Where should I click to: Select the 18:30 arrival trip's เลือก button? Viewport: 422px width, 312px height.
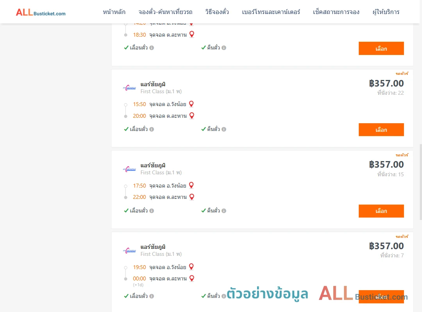(381, 48)
